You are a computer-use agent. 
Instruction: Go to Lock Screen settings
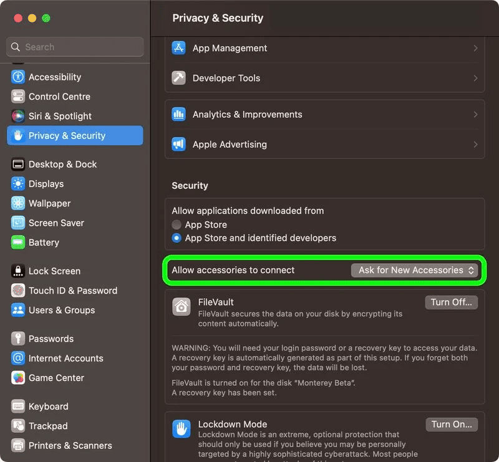coord(54,271)
